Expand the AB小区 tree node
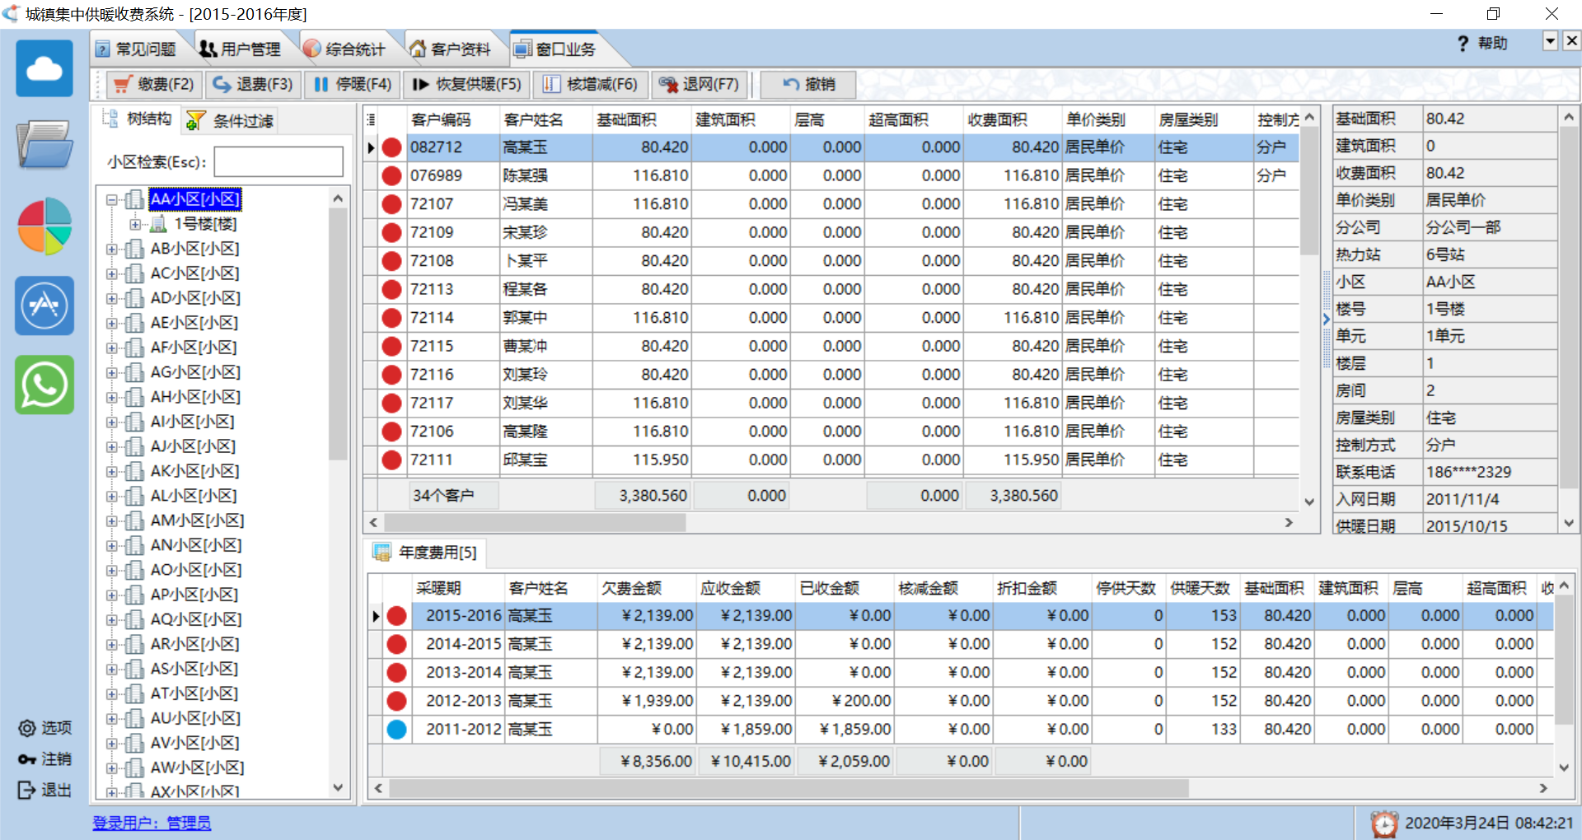1582x840 pixels. (114, 248)
